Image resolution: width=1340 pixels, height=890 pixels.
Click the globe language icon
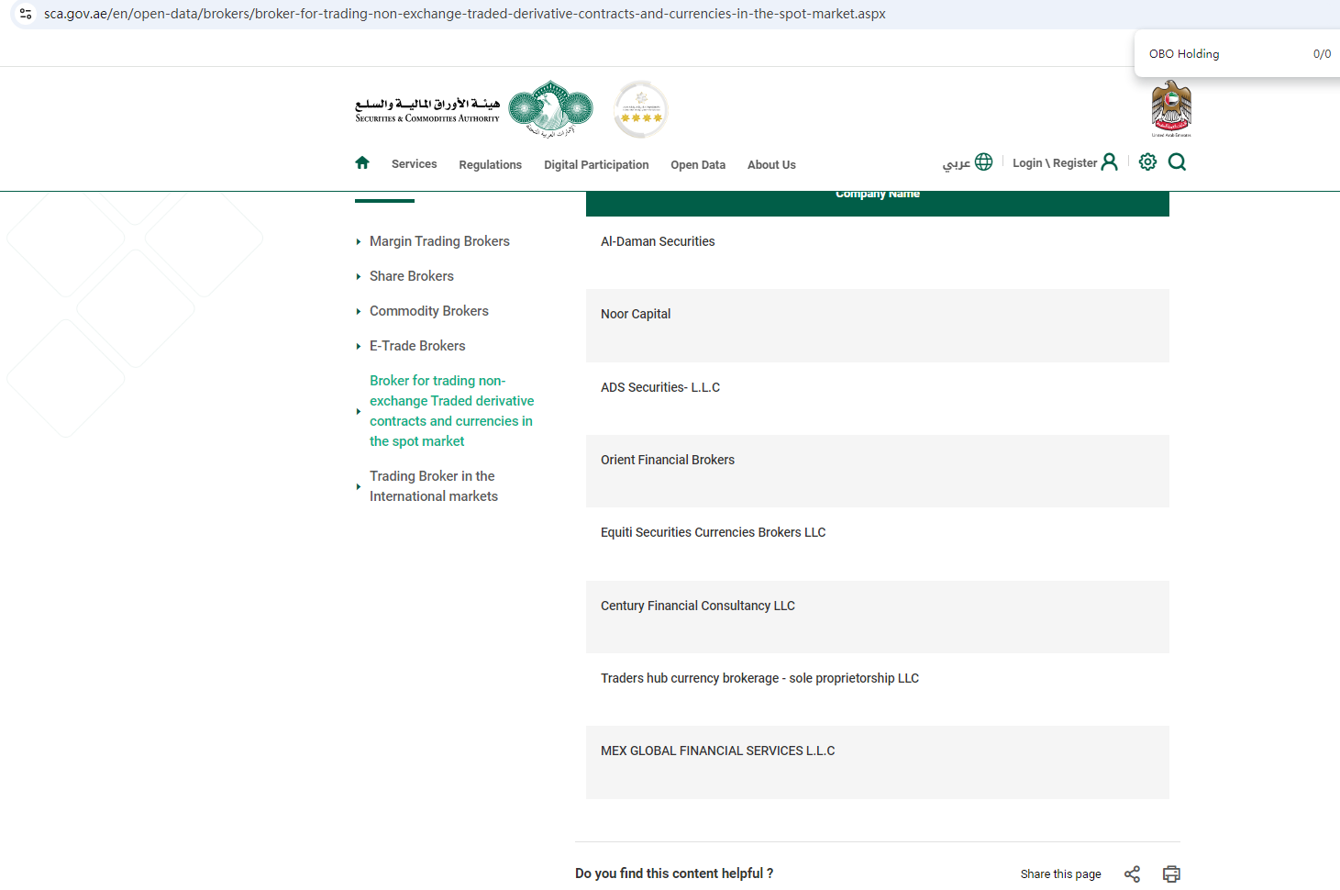click(983, 162)
